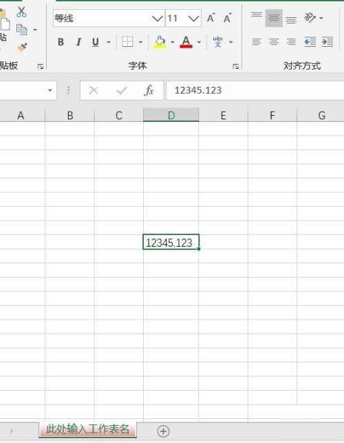Center text horizontally
The height and width of the screenshot is (443, 344).
click(274, 42)
